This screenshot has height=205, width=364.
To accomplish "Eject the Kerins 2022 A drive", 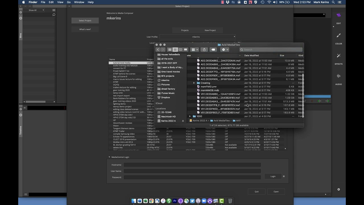I will (183, 121).
